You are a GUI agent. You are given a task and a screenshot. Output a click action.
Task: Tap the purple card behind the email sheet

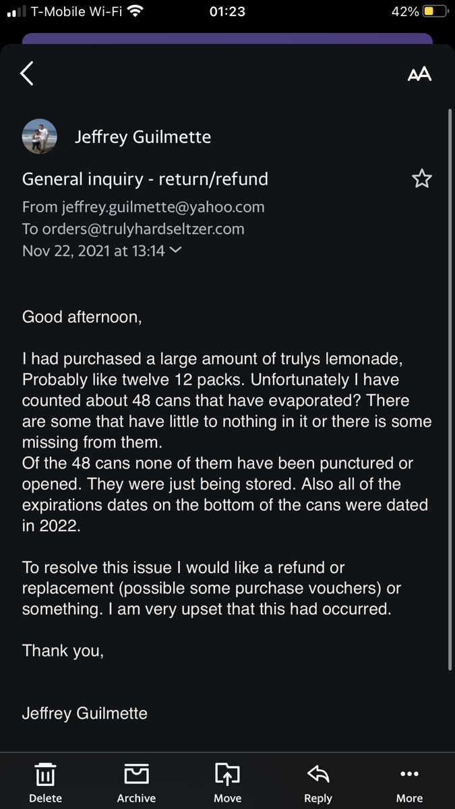(227, 38)
